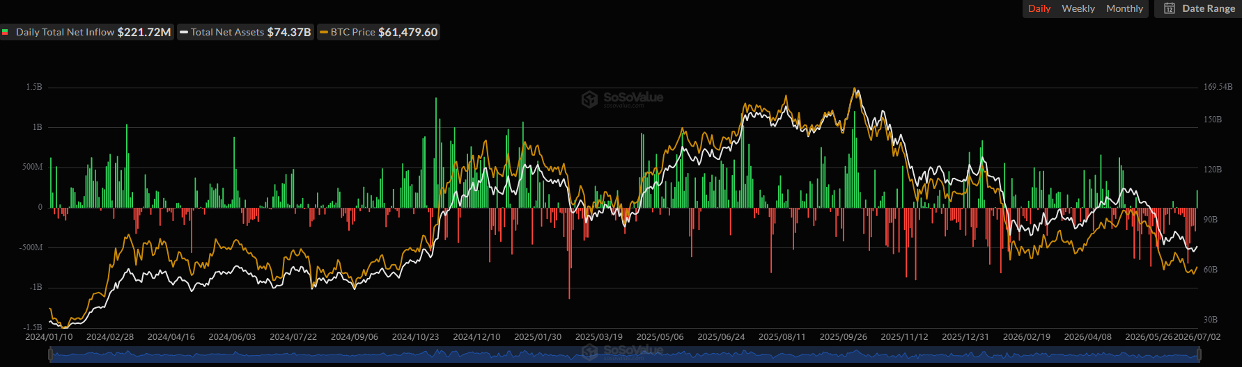Click the 120B right axis label
Screen dimensions: 1242x367
(1213, 170)
